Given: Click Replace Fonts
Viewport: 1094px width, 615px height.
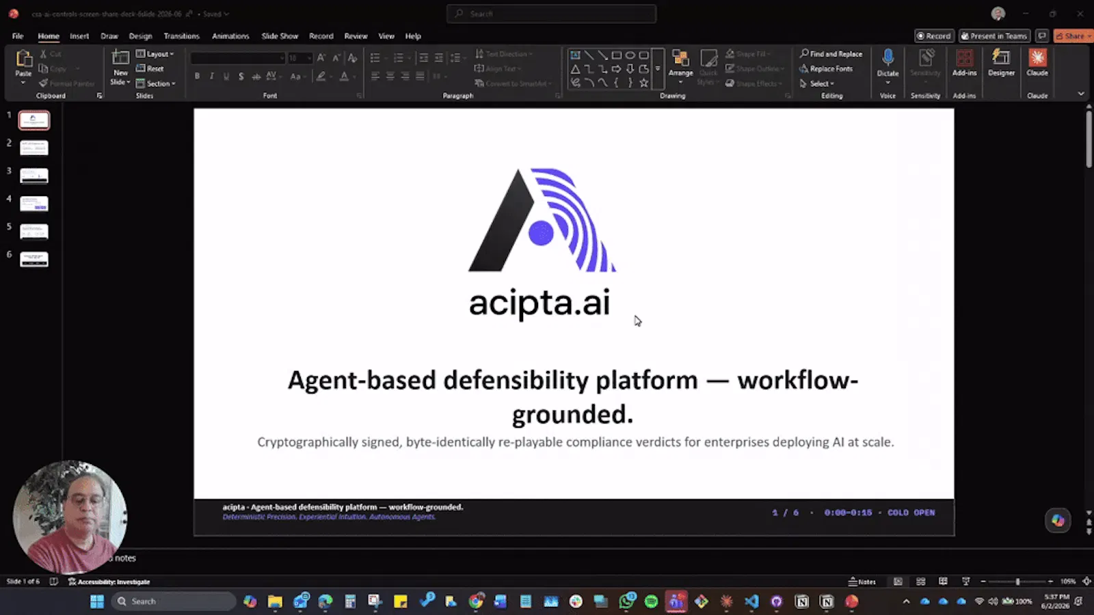Looking at the screenshot, I should [826, 68].
